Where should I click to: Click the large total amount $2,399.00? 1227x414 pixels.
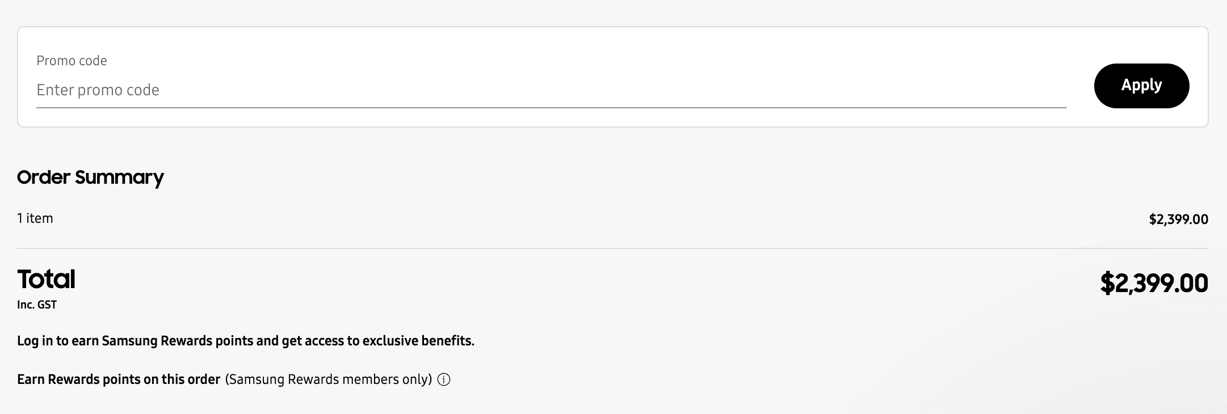1154,283
